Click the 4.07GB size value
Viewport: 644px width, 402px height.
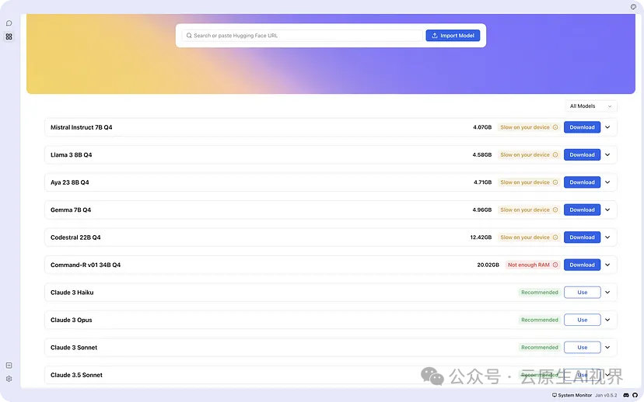[x=482, y=127]
